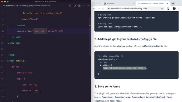Click "export default" on line 13

pos(15,61)
